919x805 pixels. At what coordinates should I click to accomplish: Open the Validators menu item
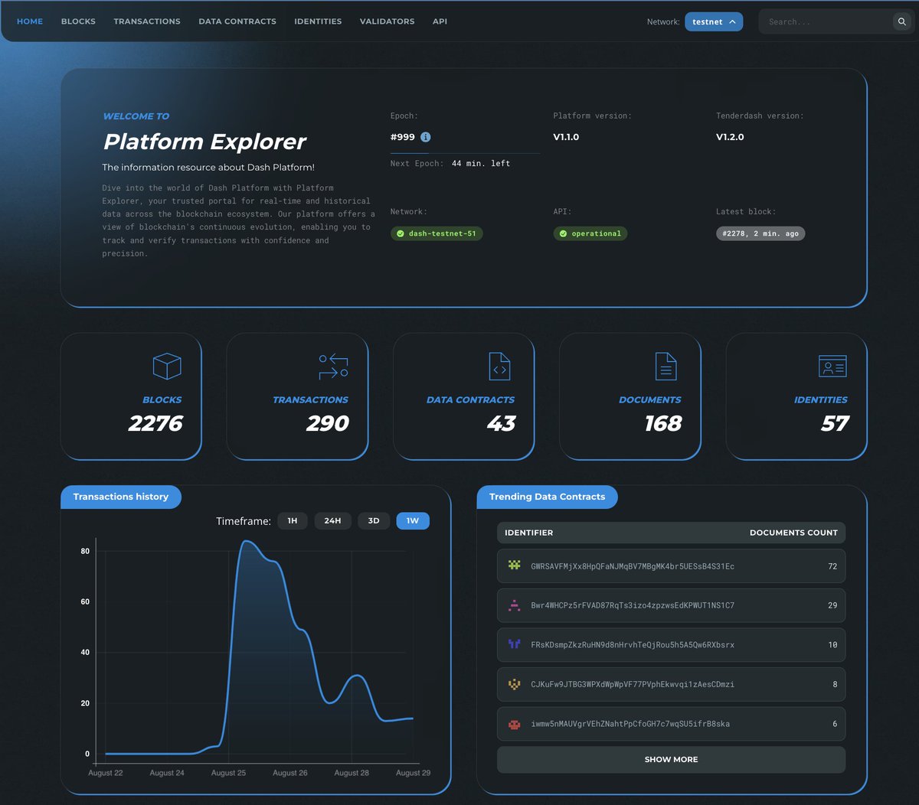point(387,21)
